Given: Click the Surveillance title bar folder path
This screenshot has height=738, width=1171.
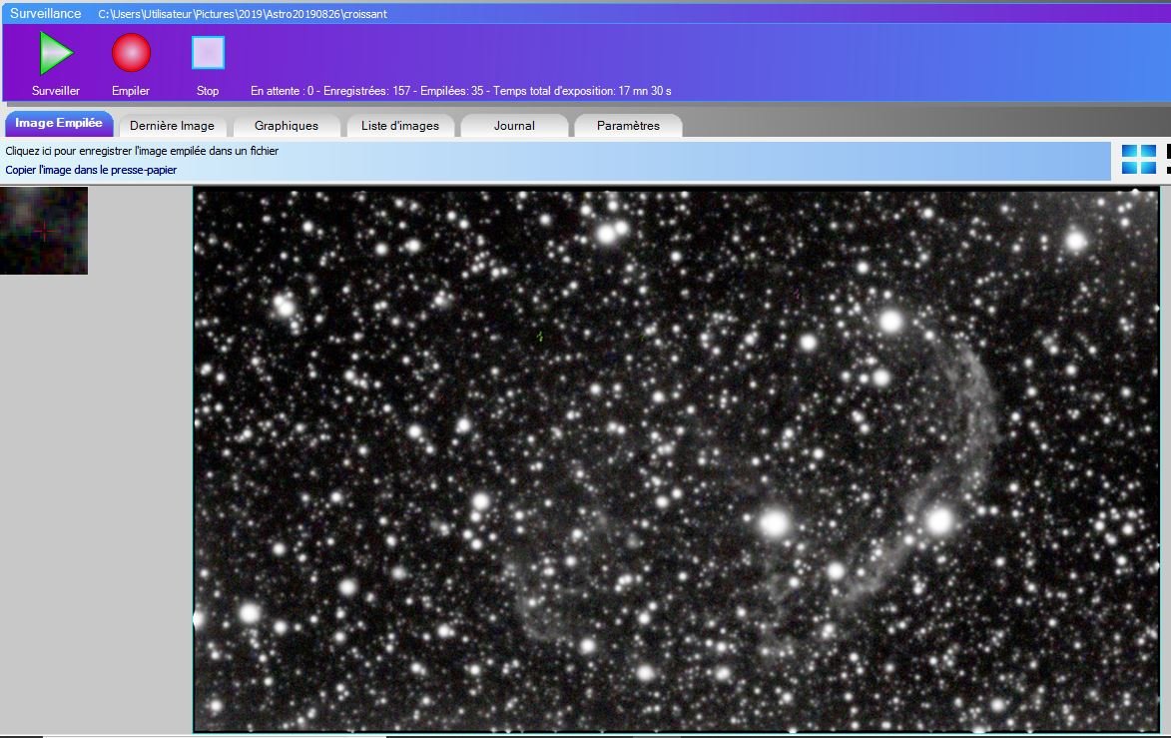Looking at the screenshot, I should (243, 13).
